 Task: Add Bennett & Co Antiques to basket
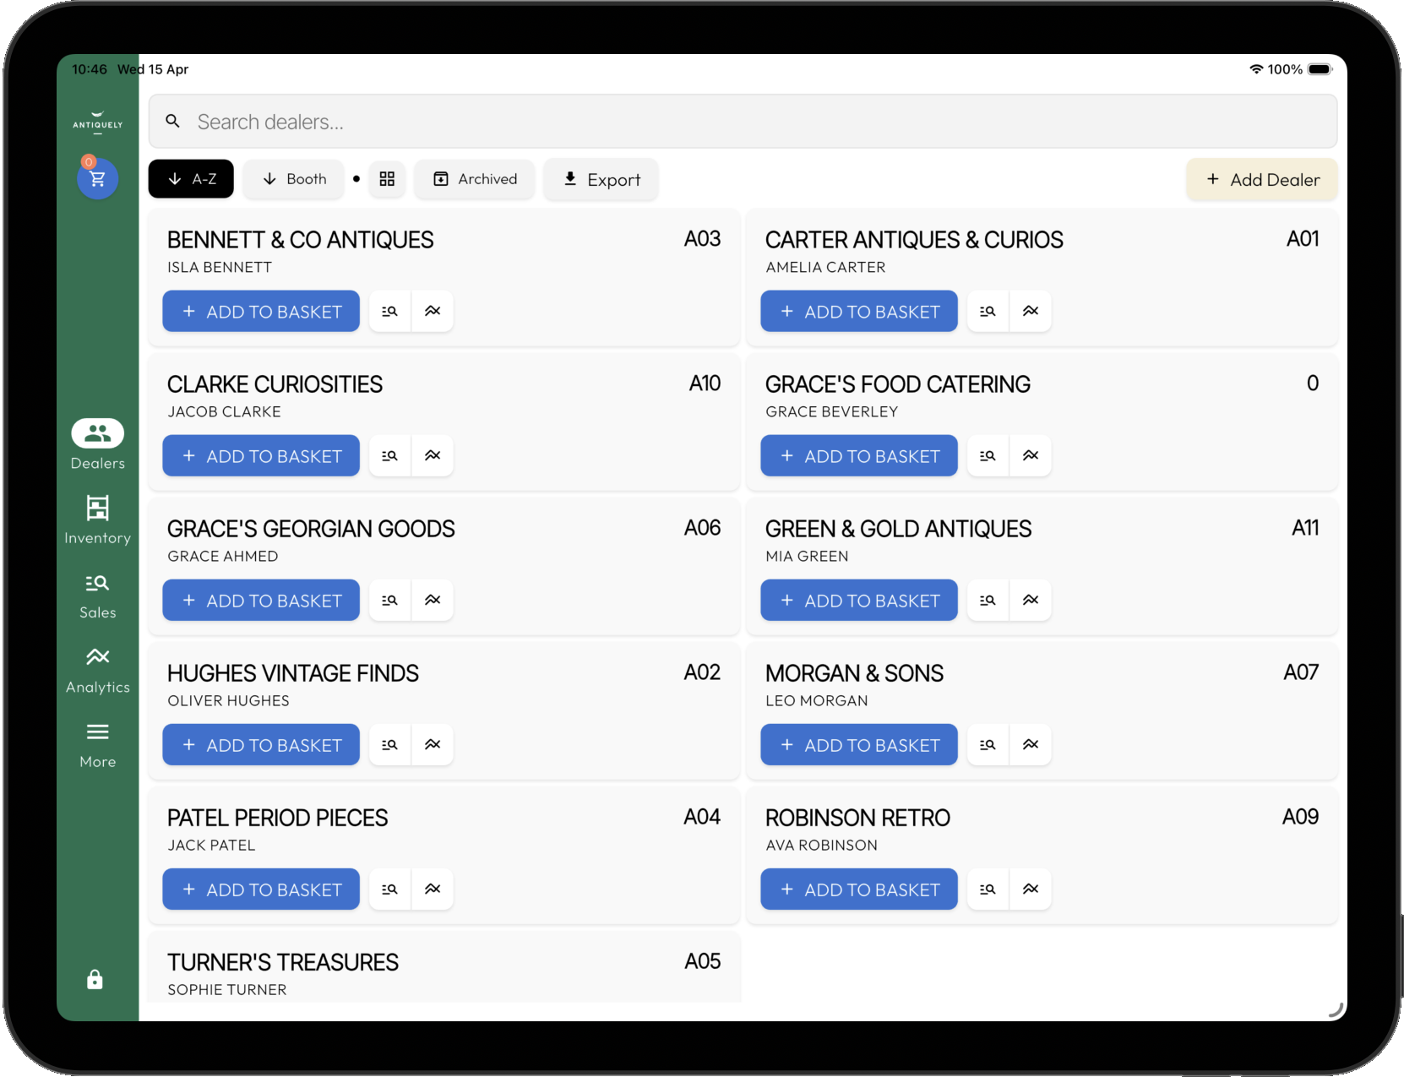point(261,311)
